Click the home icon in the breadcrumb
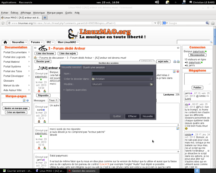Viewport: 216px width, 173px height. 35,58
